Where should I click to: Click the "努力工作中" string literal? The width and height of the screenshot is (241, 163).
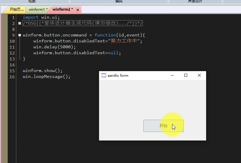point(124,41)
